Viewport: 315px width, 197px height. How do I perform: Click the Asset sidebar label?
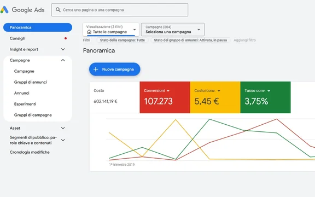(x=15, y=128)
